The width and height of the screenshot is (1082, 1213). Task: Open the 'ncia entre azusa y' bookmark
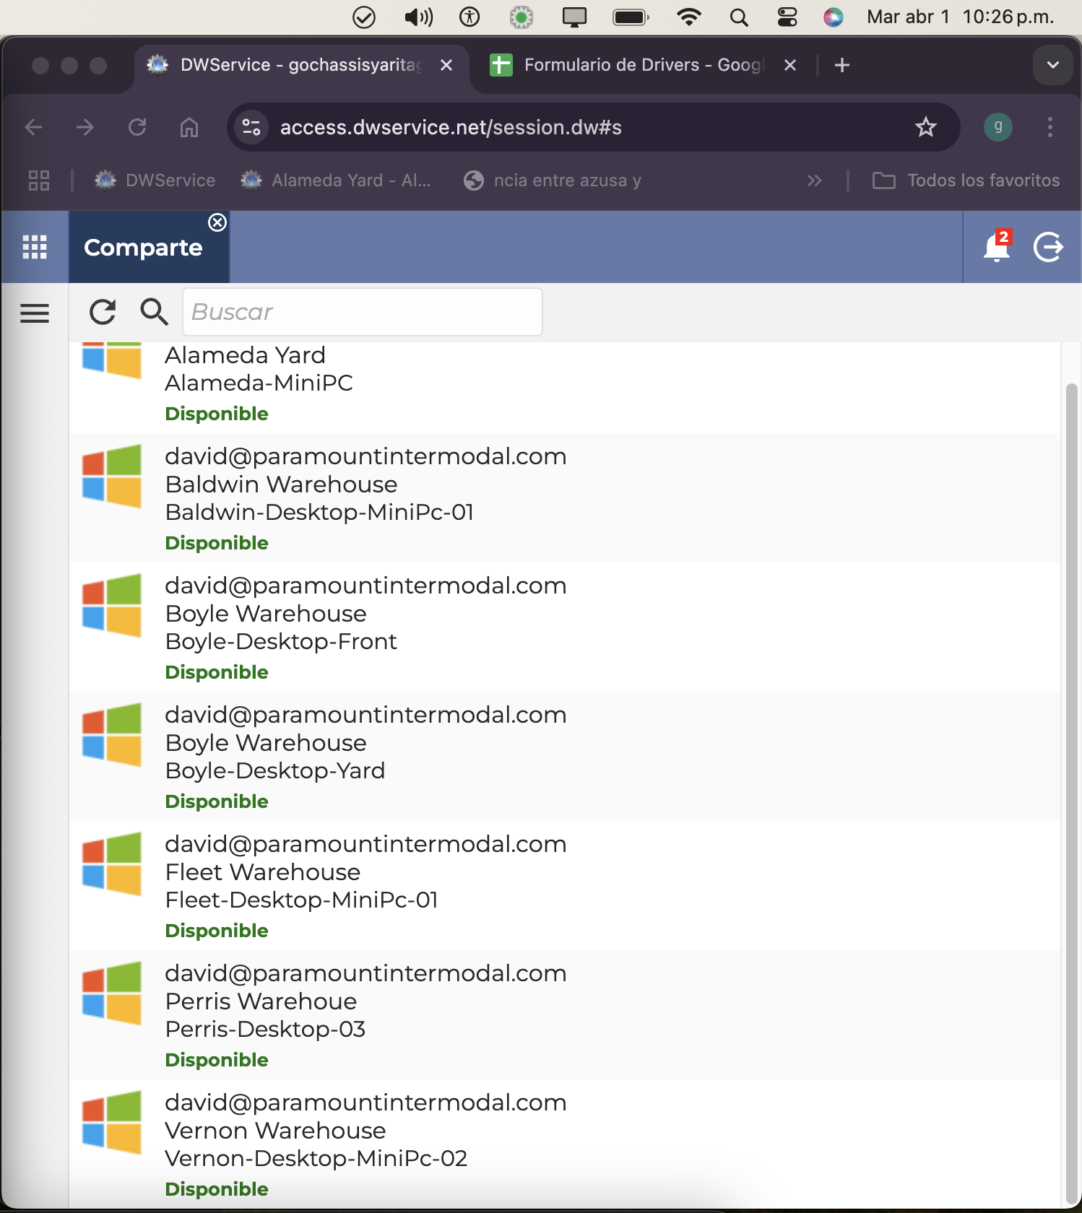[553, 181]
